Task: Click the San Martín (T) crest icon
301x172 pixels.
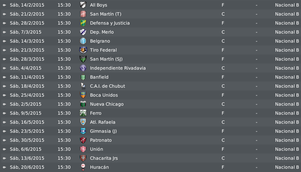Action: [x=83, y=14]
